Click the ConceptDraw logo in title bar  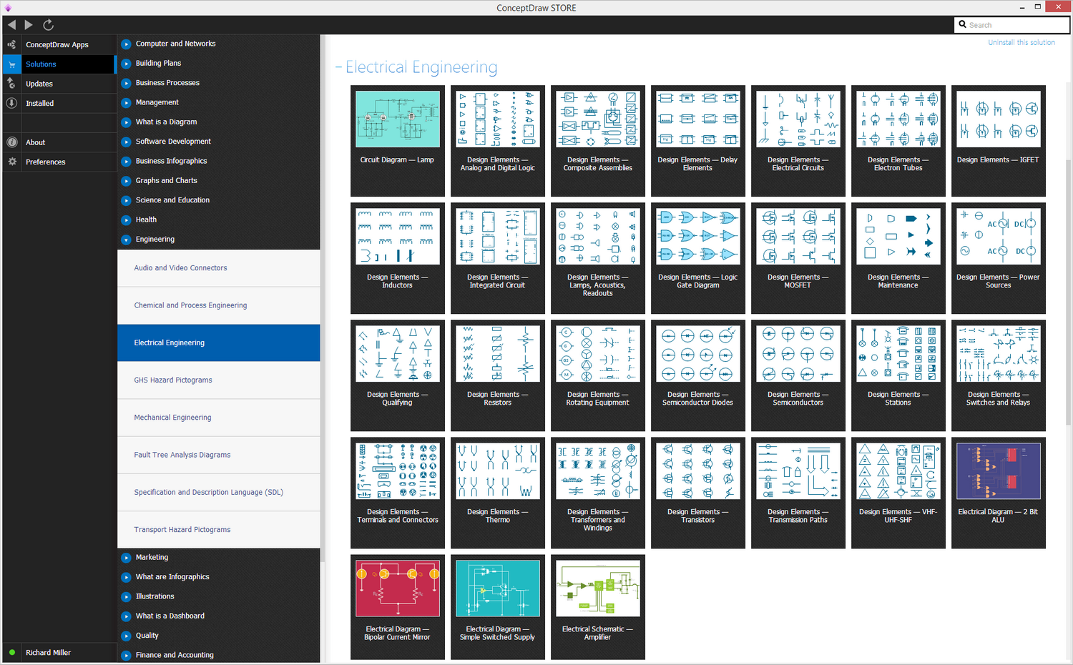8,8
